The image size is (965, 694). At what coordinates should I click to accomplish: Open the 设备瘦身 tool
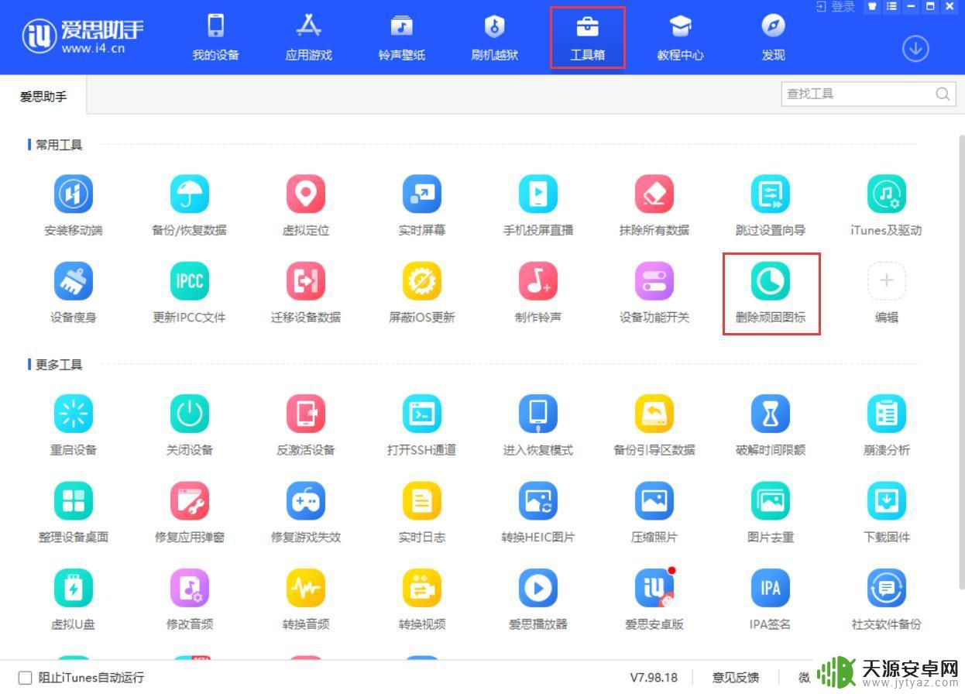click(74, 280)
